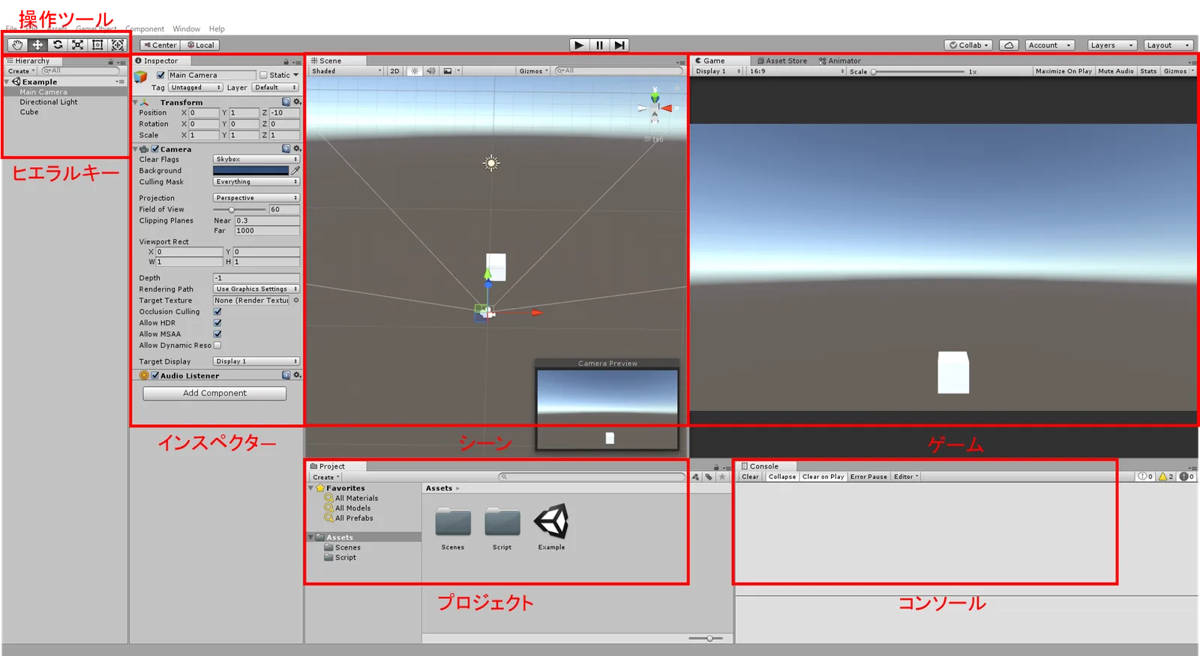1200x656 pixels.
Task: Click the background color eyedropper
Action: coord(295,170)
